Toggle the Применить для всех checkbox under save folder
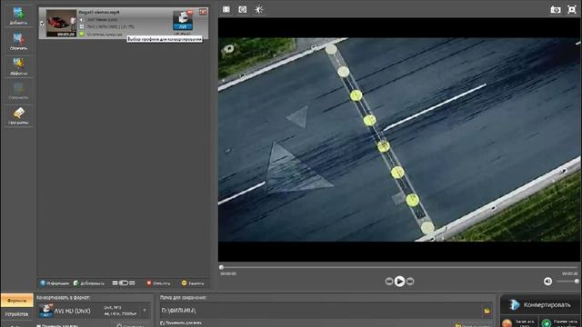Viewport: 582px width, 327px height. [162, 323]
